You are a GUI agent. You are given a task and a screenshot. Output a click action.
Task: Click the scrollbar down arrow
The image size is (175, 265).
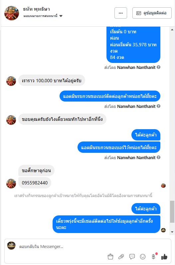172,232
